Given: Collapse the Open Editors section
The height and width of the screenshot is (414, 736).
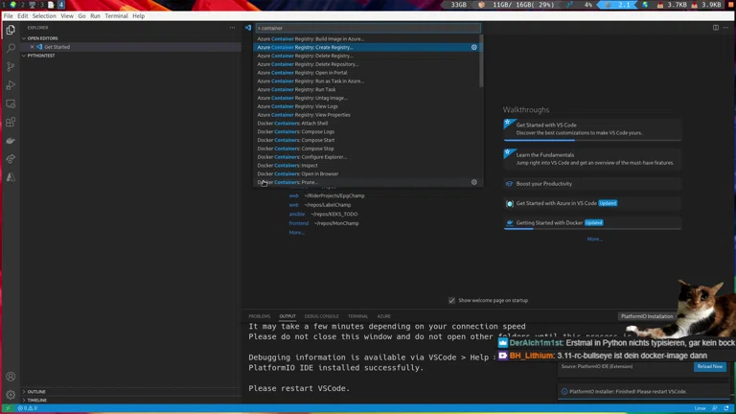Looking at the screenshot, I should [x=42, y=38].
